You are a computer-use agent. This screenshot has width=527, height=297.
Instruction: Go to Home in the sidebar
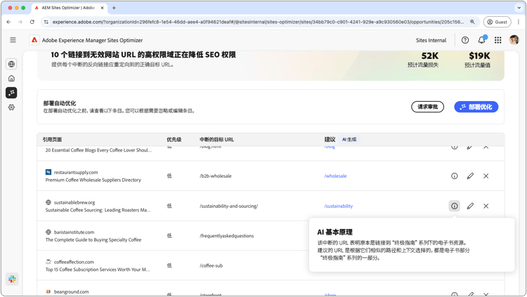pos(11,78)
